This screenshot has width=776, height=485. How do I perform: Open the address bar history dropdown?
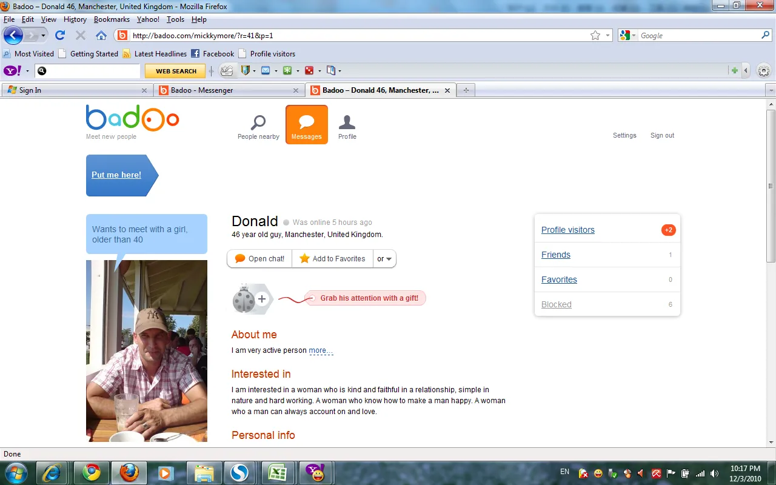coord(607,36)
